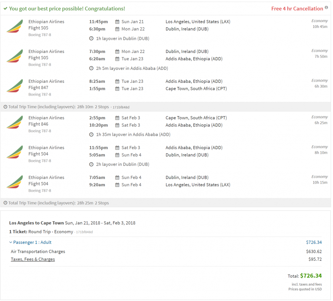Open the Taxes, Fees & Charges link
This screenshot has height=301, width=333.
(x=33, y=259)
